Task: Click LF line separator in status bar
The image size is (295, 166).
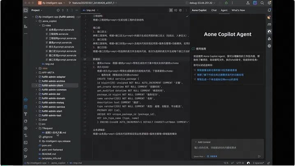Action: point(233,163)
